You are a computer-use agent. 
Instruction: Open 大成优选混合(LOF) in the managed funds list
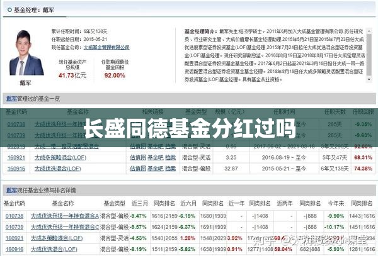pos(57,169)
